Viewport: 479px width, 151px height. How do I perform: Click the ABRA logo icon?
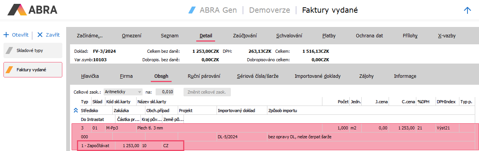pyautogui.click(x=15, y=10)
